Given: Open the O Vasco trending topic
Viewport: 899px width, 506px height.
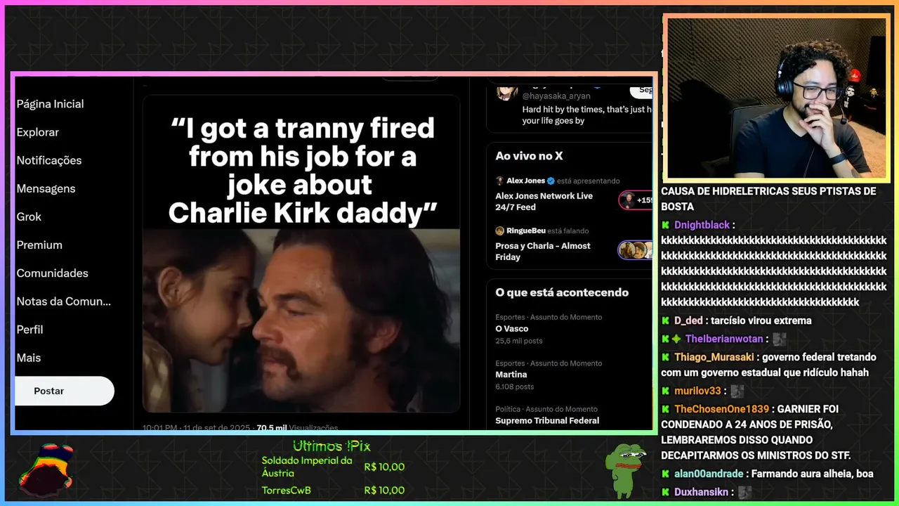Looking at the screenshot, I should (x=512, y=329).
